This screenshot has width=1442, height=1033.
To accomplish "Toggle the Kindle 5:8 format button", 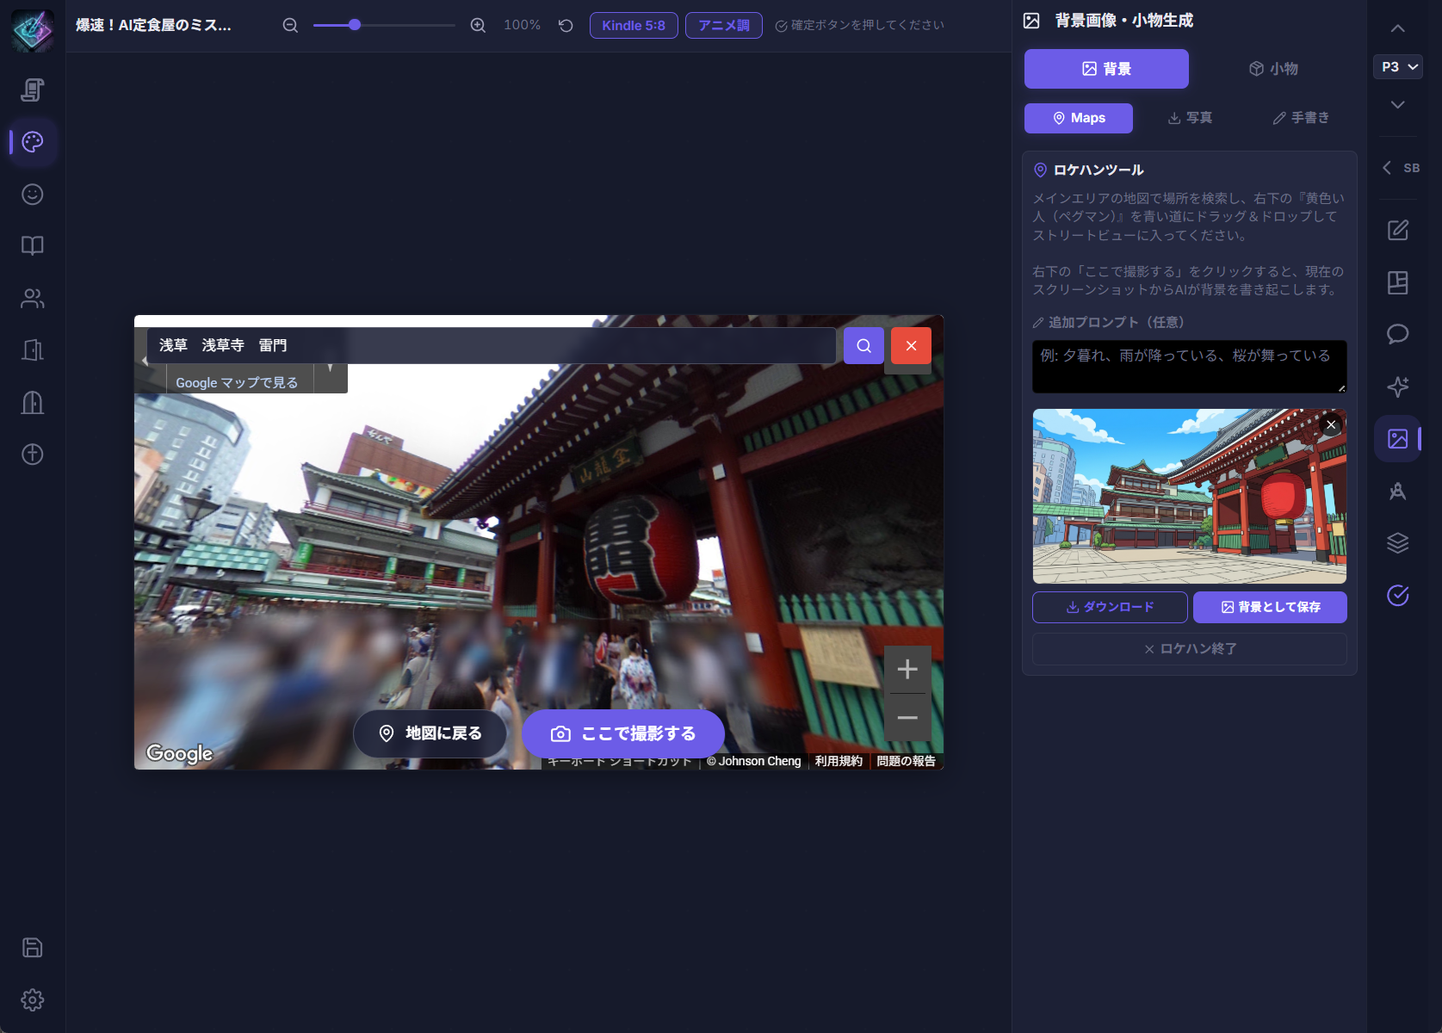I will click(634, 26).
